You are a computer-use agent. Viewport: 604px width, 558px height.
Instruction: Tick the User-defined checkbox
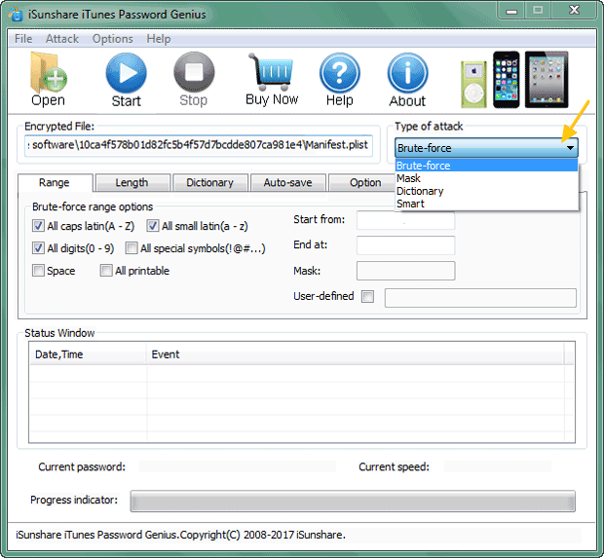(367, 296)
